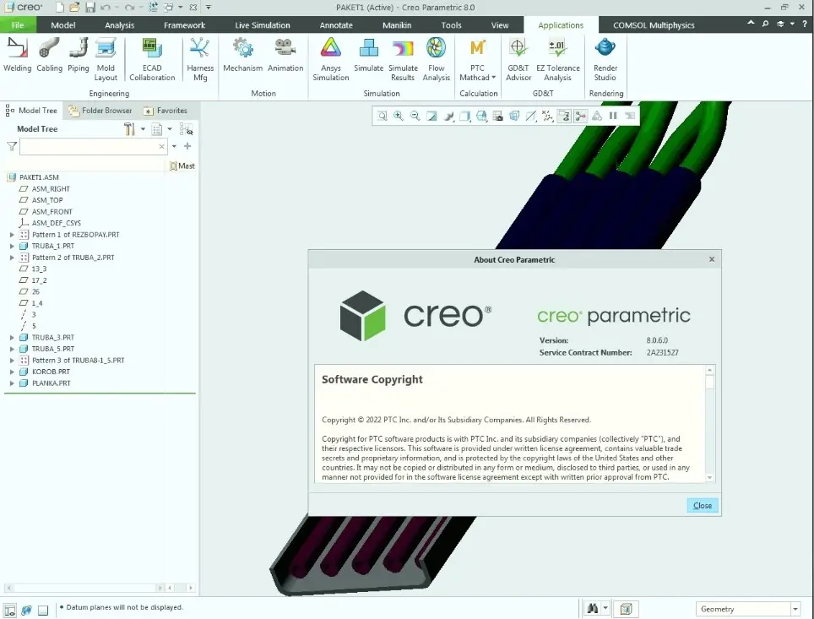Image resolution: width=814 pixels, height=619 pixels.
Task: Toggle web browser display in status bar
Action: 26,611
